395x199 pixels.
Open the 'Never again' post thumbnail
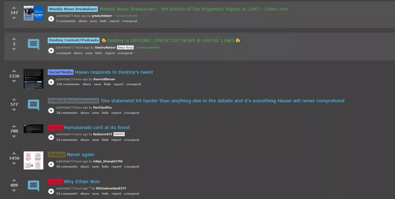33,160
